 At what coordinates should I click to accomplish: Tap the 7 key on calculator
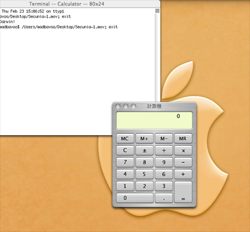click(x=125, y=163)
